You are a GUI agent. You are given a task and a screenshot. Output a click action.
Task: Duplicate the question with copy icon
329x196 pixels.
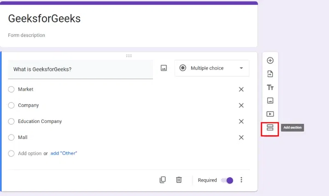point(162,180)
